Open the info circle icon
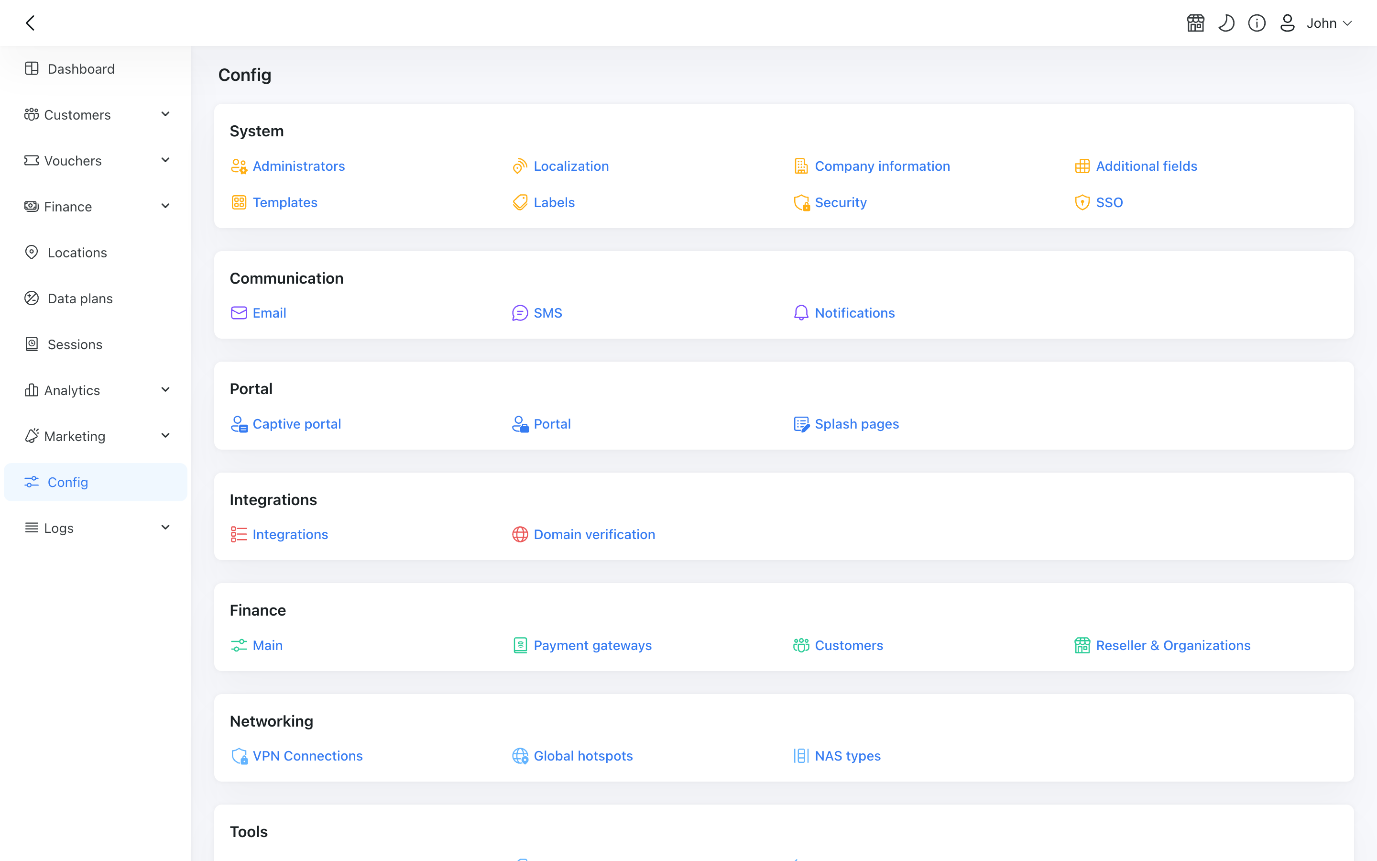Viewport: 1377px width, 861px height. click(x=1257, y=23)
